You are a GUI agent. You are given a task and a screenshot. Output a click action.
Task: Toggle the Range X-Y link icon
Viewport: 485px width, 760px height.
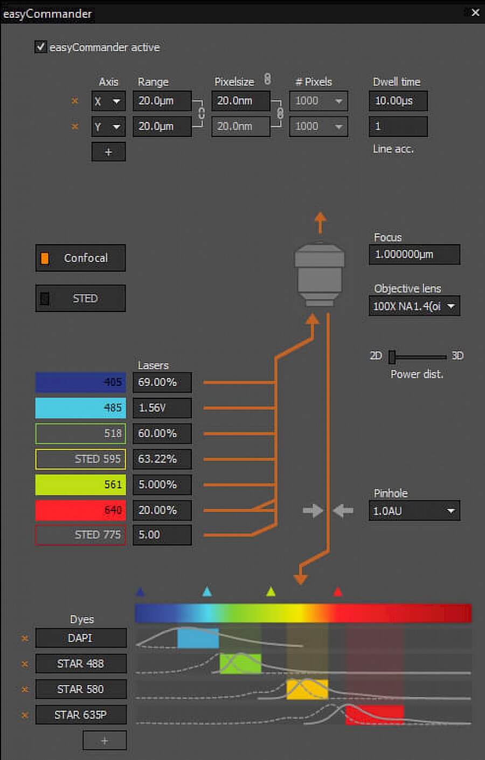point(202,113)
